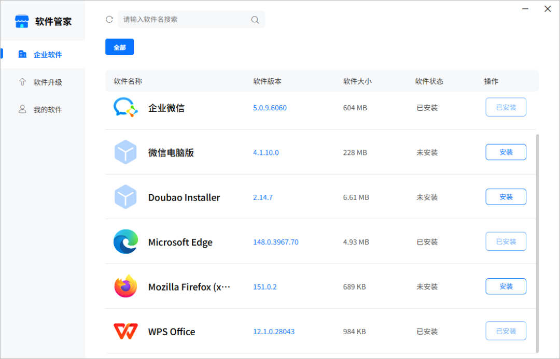Image resolution: width=560 pixels, height=359 pixels.
Task: Click the 操作 column header
Action: coord(491,81)
